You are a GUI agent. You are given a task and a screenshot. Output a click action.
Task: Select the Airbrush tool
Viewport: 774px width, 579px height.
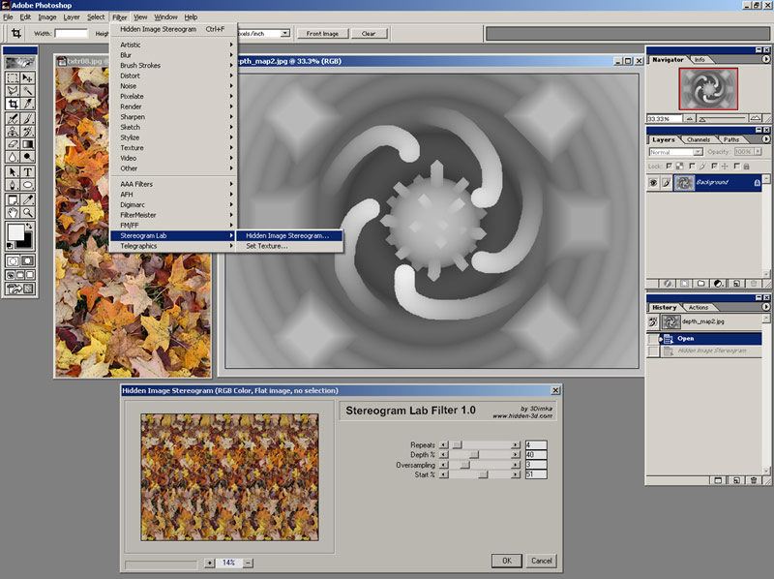pos(13,118)
